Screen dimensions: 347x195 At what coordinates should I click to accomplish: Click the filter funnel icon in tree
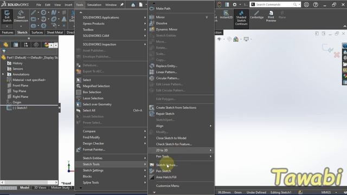click(x=4, y=51)
